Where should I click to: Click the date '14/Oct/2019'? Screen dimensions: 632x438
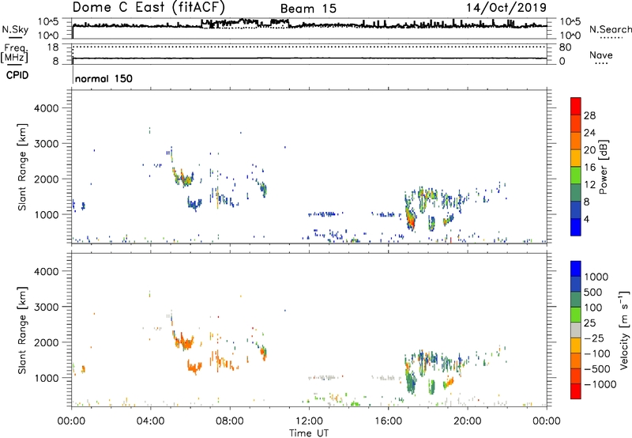[x=506, y=8]
